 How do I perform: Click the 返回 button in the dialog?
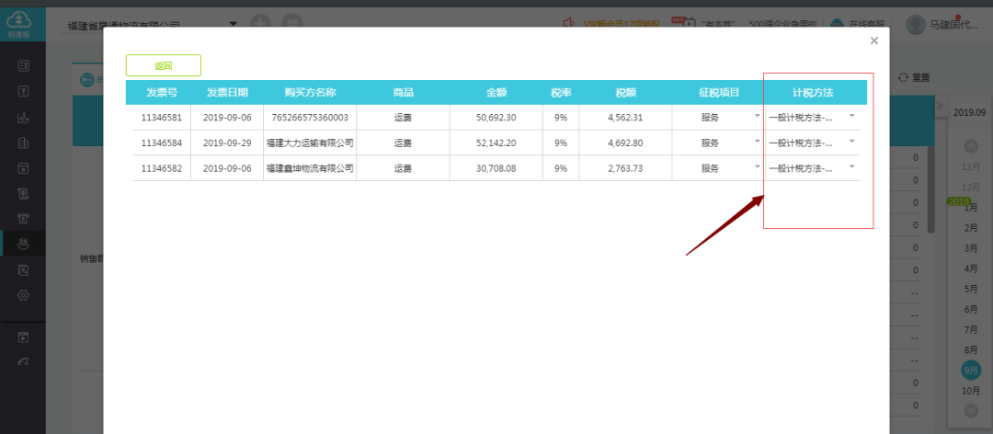[164, 65]
